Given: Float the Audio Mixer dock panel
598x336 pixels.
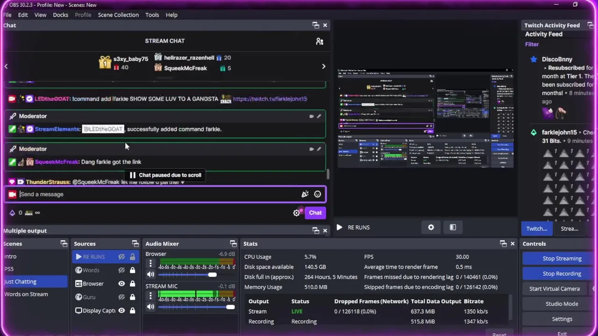Looking at the screenshot, I should tap(233, 244).
